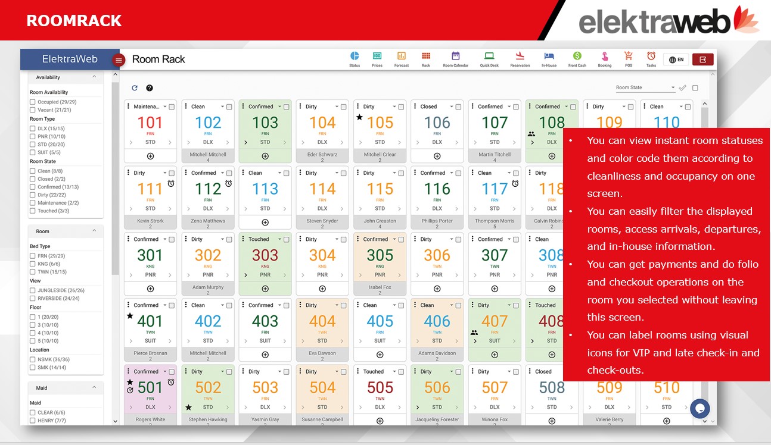Collapse the Availability panel
771x445 pixels.
94,77
